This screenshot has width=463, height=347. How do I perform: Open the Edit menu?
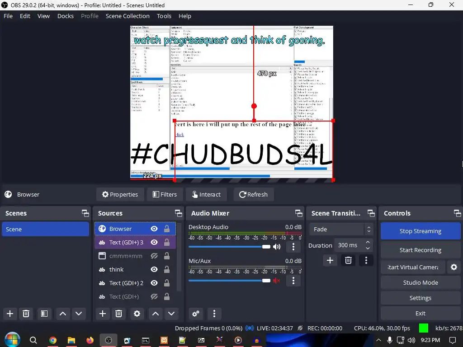pos(25,16)
